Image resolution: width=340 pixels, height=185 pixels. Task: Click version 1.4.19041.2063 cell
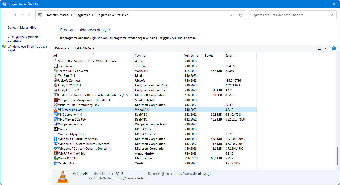click(x=235, y=139)
